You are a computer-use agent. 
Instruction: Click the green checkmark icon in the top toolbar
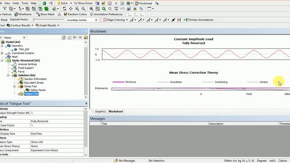pos(44,3)
